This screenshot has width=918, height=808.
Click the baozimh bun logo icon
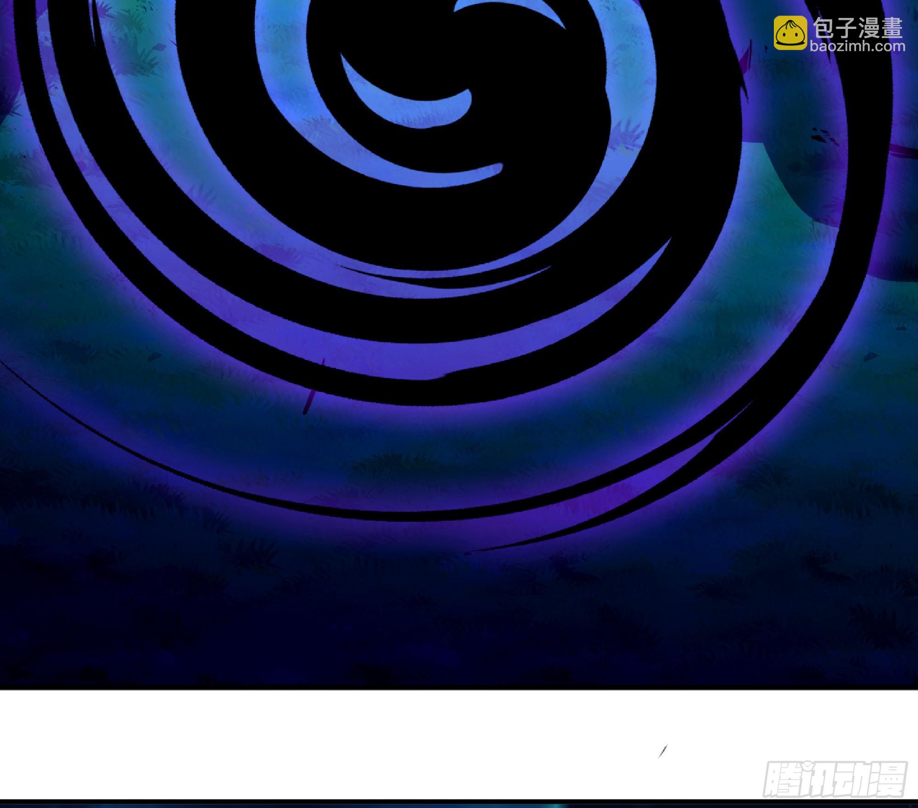click(x=790, y=33)
